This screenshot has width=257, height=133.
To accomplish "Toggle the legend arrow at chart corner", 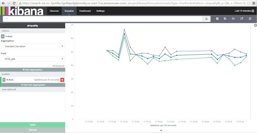I will pyautogui.click(x=255, y=25).
